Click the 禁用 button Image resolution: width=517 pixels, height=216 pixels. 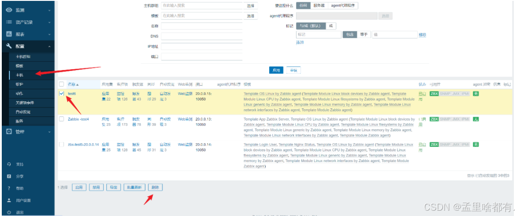[96, 187]
